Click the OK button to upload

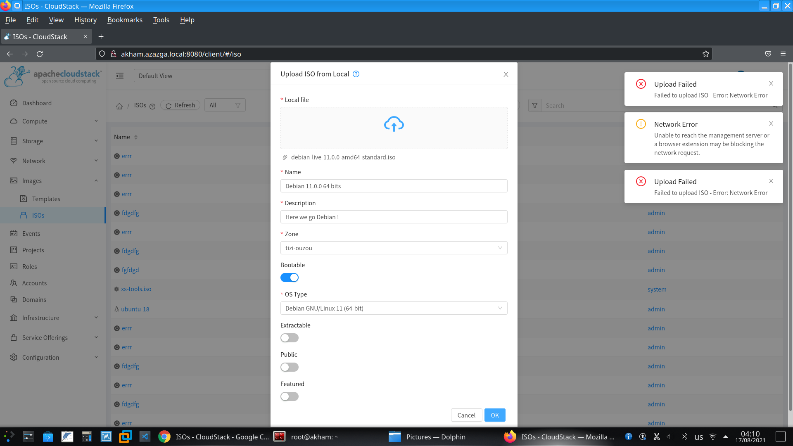494,415
